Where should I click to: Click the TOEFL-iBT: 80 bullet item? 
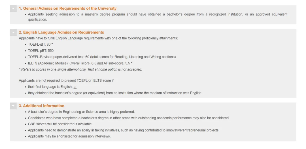pyautogui.click(x=40, y=44)
